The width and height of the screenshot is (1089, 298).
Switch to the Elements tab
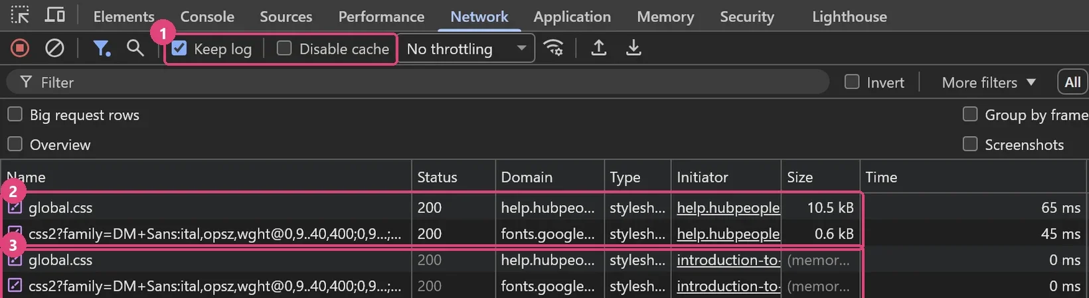tap(124, 17)
